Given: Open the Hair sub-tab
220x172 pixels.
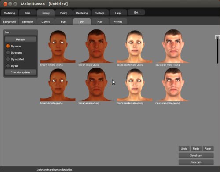Looking at the screenshot, I should point(100,21).
